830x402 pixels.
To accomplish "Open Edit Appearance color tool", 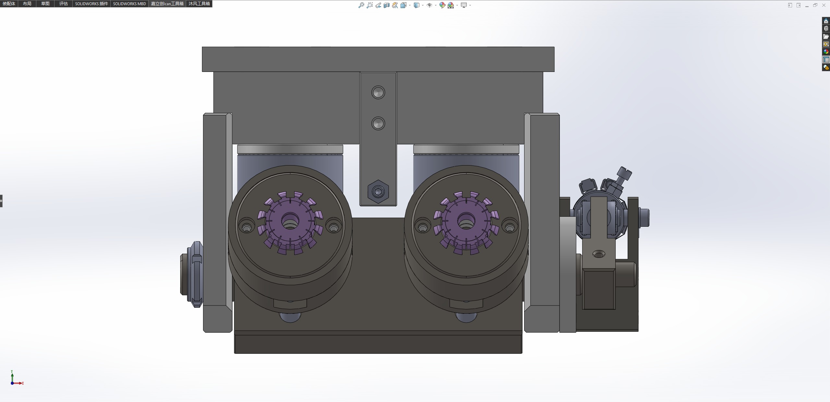I will [x=442, y=5].
